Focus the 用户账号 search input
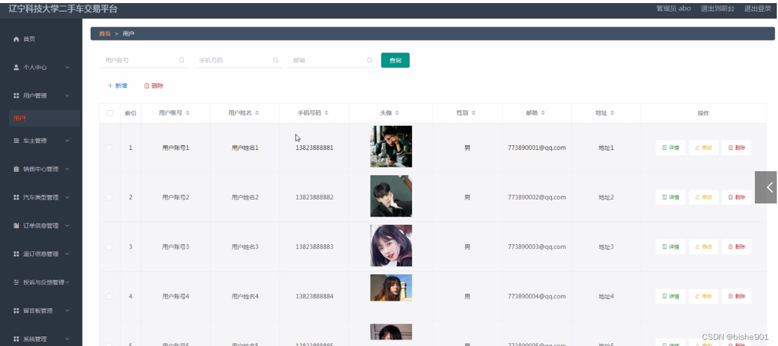778x346 pixels. [143, 61]
